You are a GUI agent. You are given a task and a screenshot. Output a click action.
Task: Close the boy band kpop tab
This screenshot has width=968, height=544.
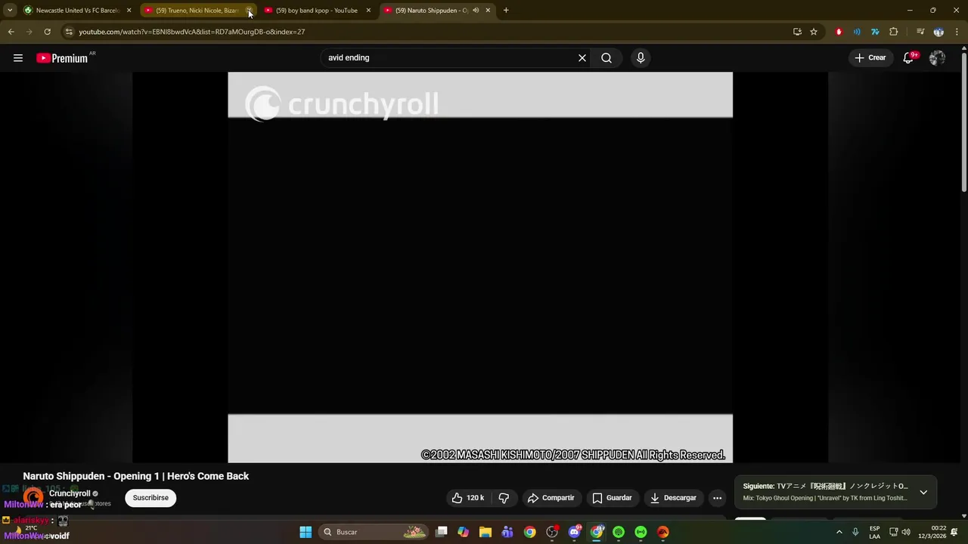[368, 11]
